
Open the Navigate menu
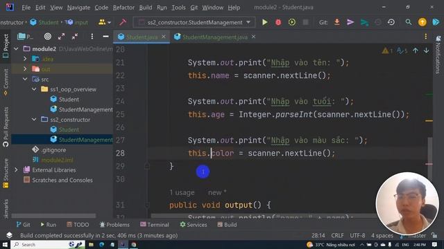click(78, 8)
